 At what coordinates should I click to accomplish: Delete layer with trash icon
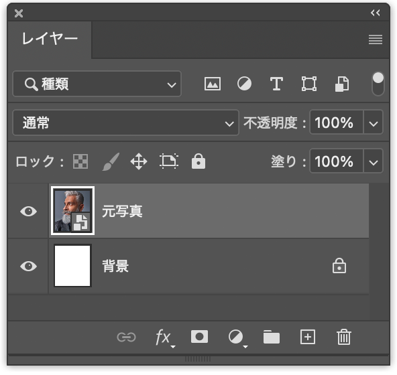344,337
